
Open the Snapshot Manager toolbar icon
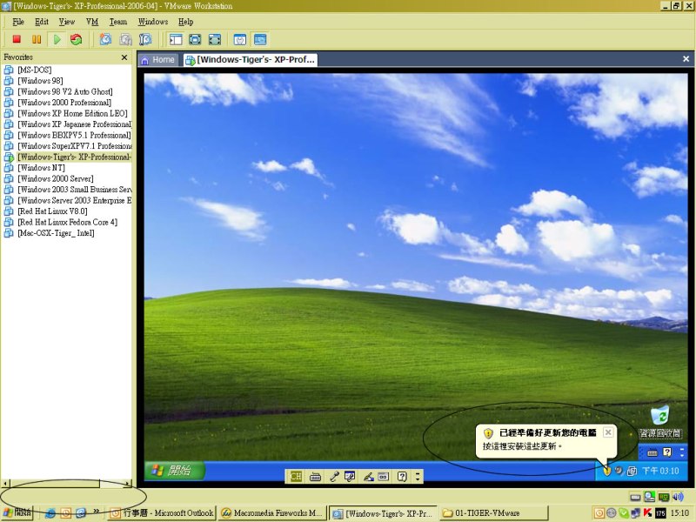tap(145, 39)
